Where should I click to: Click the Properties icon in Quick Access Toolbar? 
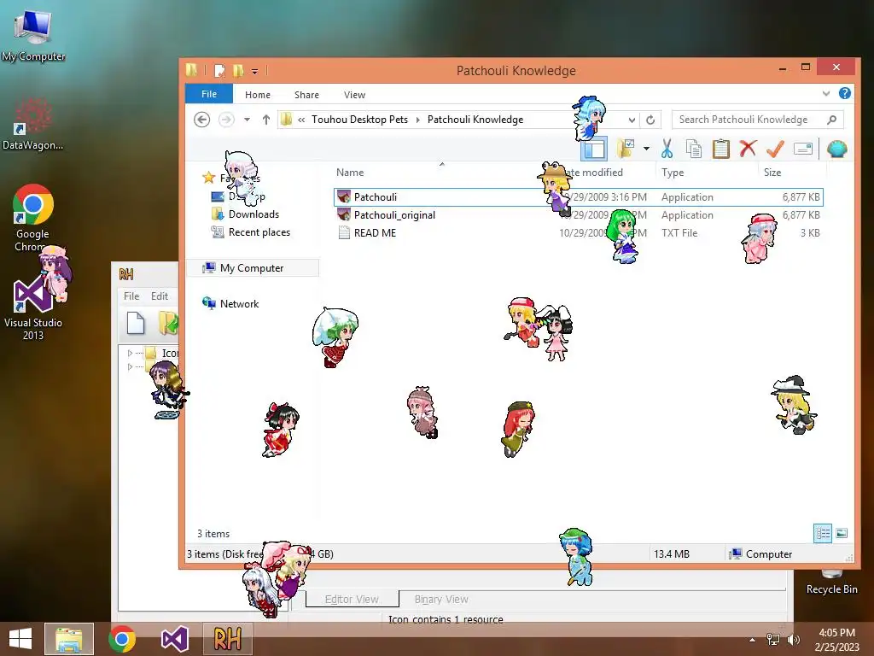click(219, 71)
